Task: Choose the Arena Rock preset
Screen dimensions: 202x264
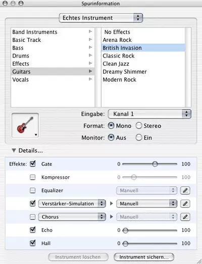Action: point(143,40)
